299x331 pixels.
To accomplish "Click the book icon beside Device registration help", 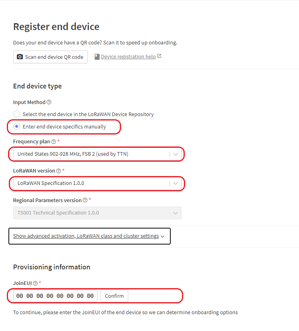I will coord(97,56).
